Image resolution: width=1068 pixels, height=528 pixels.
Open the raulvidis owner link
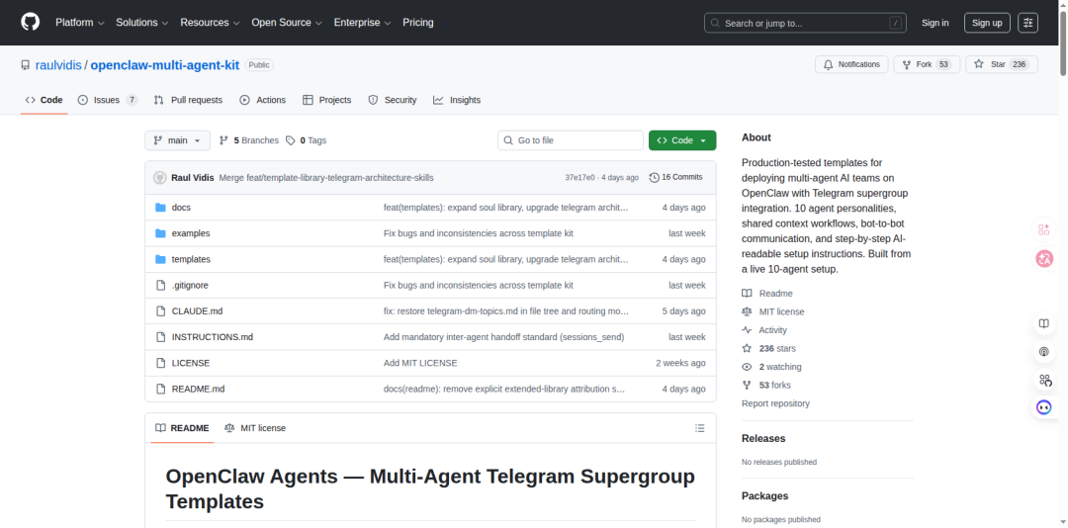coord(58,65)
